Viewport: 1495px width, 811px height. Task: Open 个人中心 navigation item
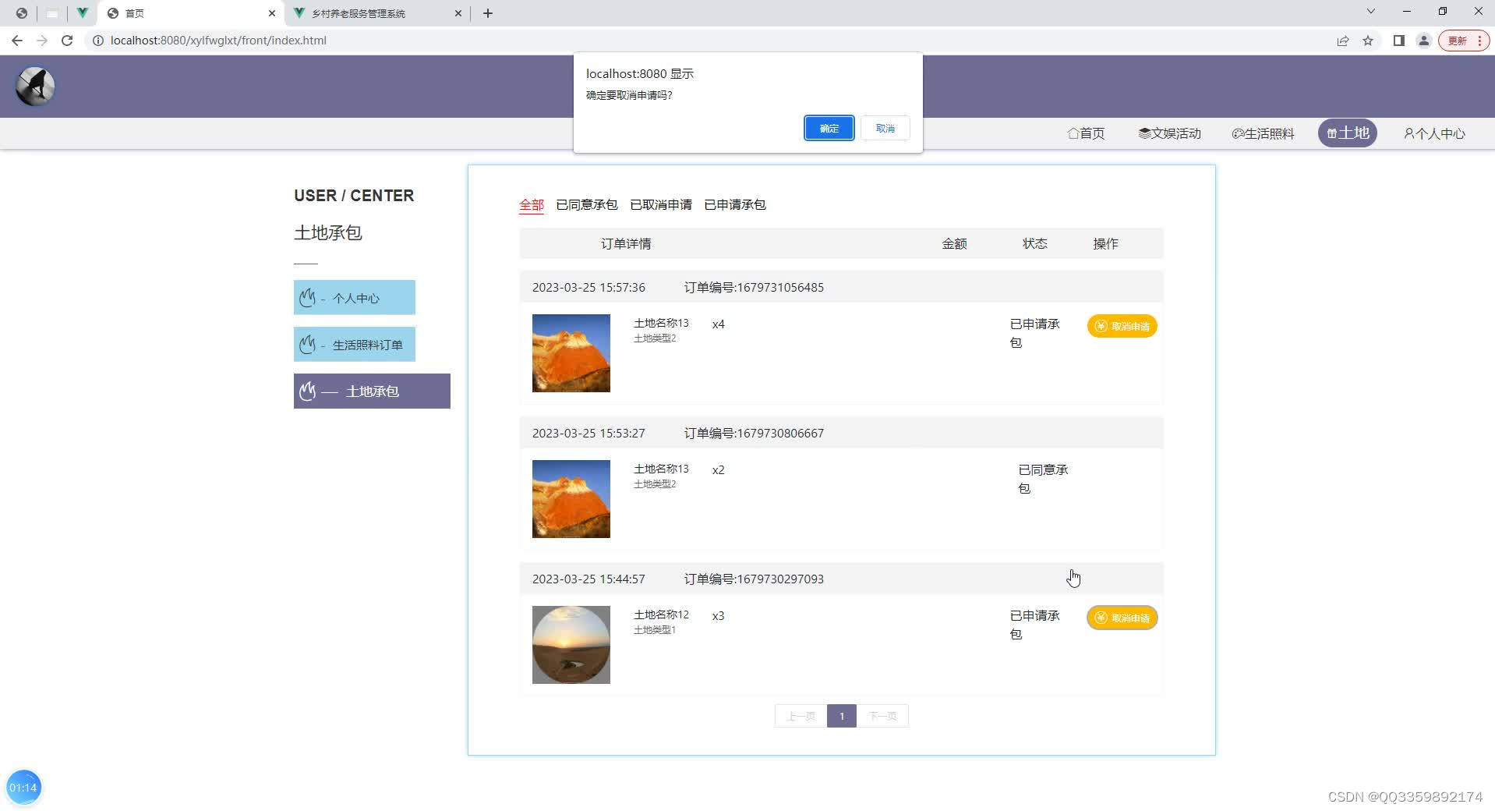[x=1435, y=133]
